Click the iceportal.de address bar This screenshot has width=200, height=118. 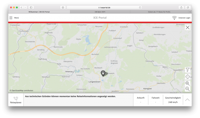click(104, 7)
